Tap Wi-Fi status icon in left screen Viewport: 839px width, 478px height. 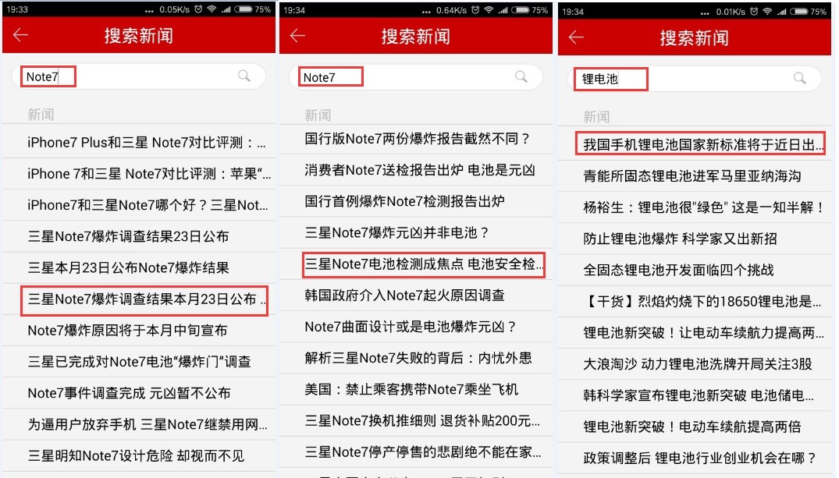point(212,9)
